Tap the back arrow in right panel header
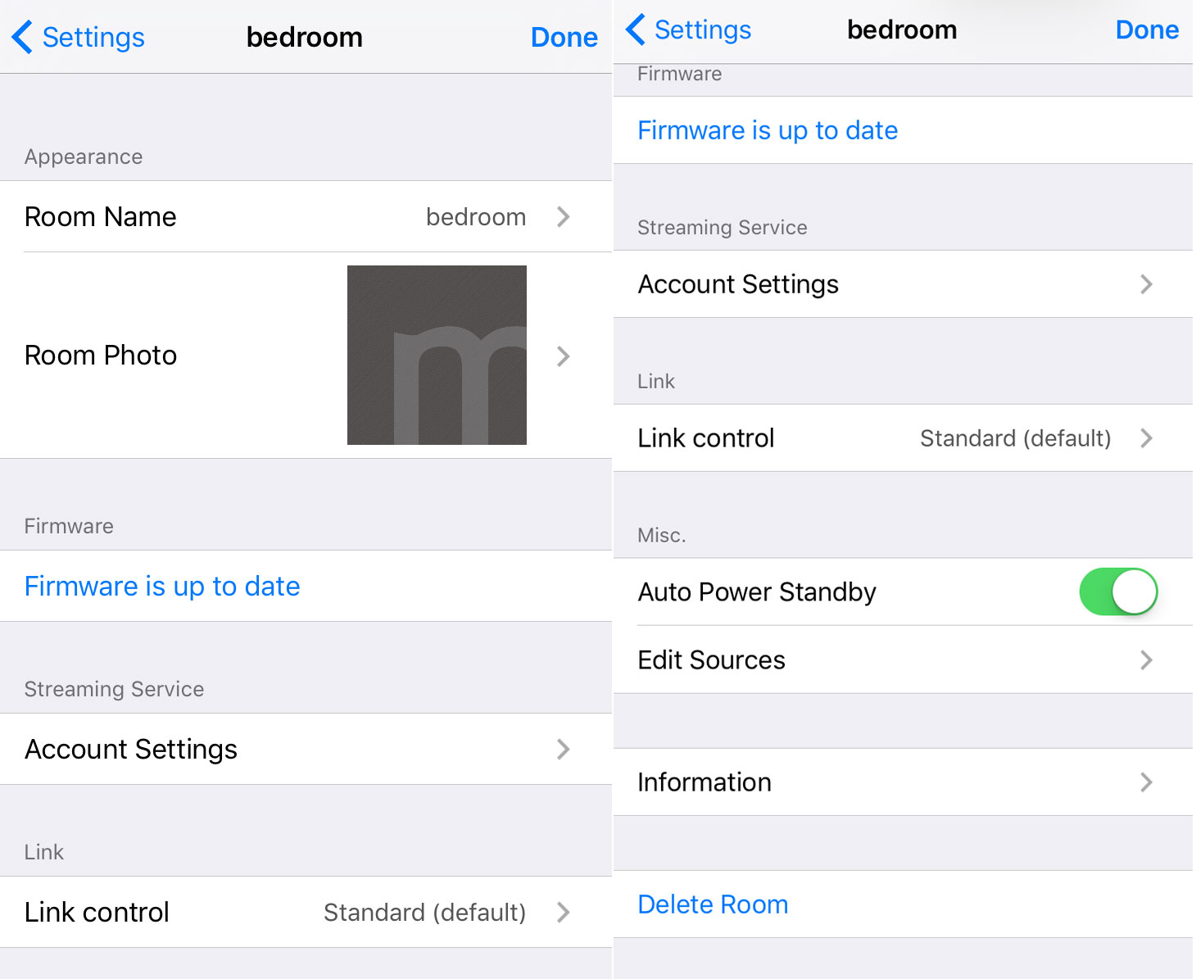1196x979 pixels. (636, 30)
